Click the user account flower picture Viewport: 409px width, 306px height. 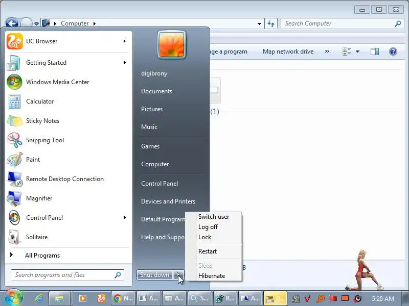point(172,44)
